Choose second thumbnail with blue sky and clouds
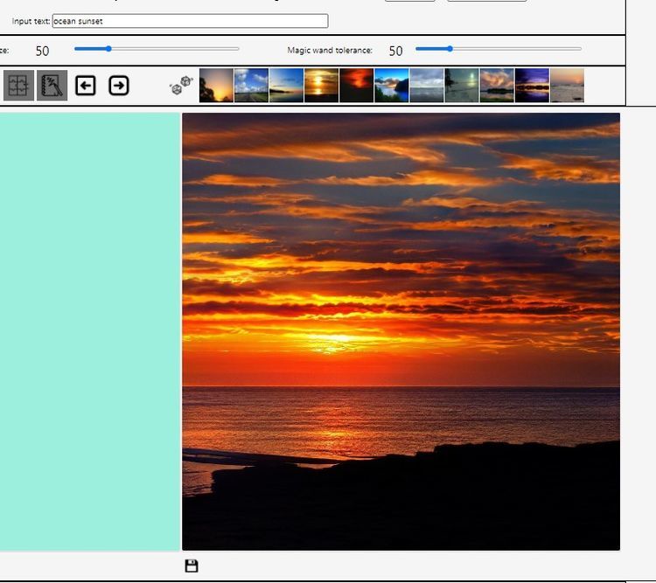 (x=251, y=86)
